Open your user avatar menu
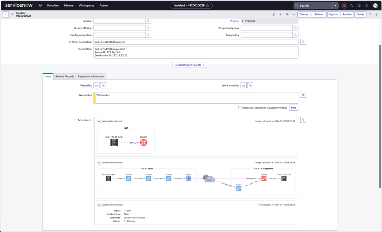The height and width of the screenshot is (232, 382). (376, 6)
